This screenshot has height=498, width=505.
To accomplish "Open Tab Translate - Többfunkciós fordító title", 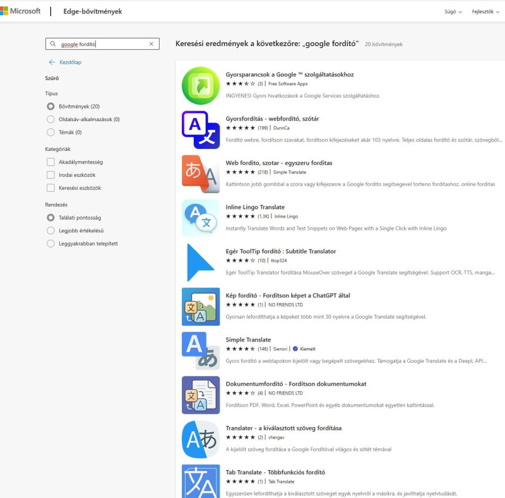I will click(275, 472).
